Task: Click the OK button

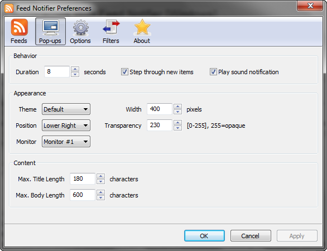Action: 204,236
